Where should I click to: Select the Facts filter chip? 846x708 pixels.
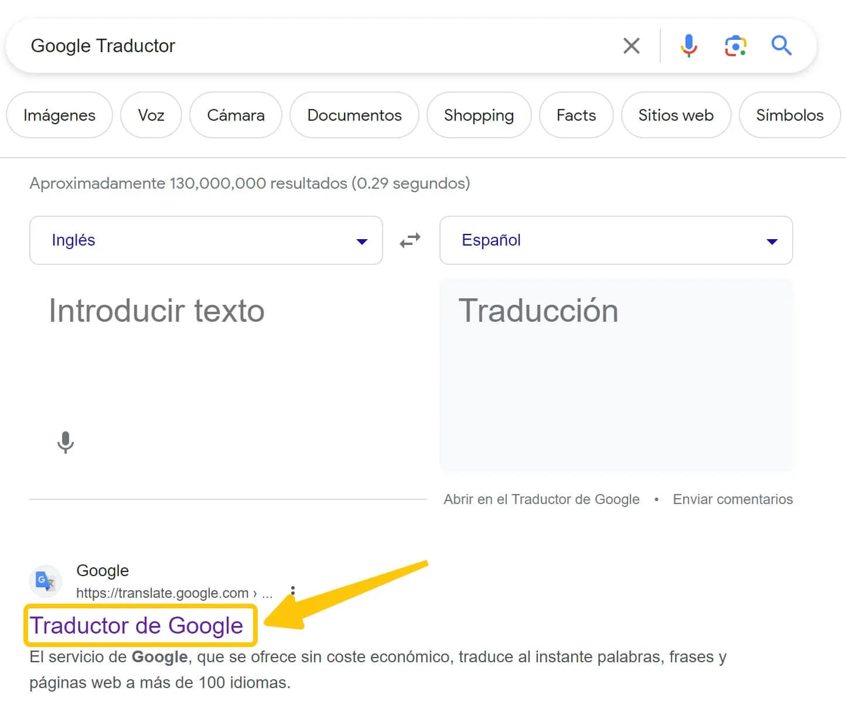(x=576, y=115)
